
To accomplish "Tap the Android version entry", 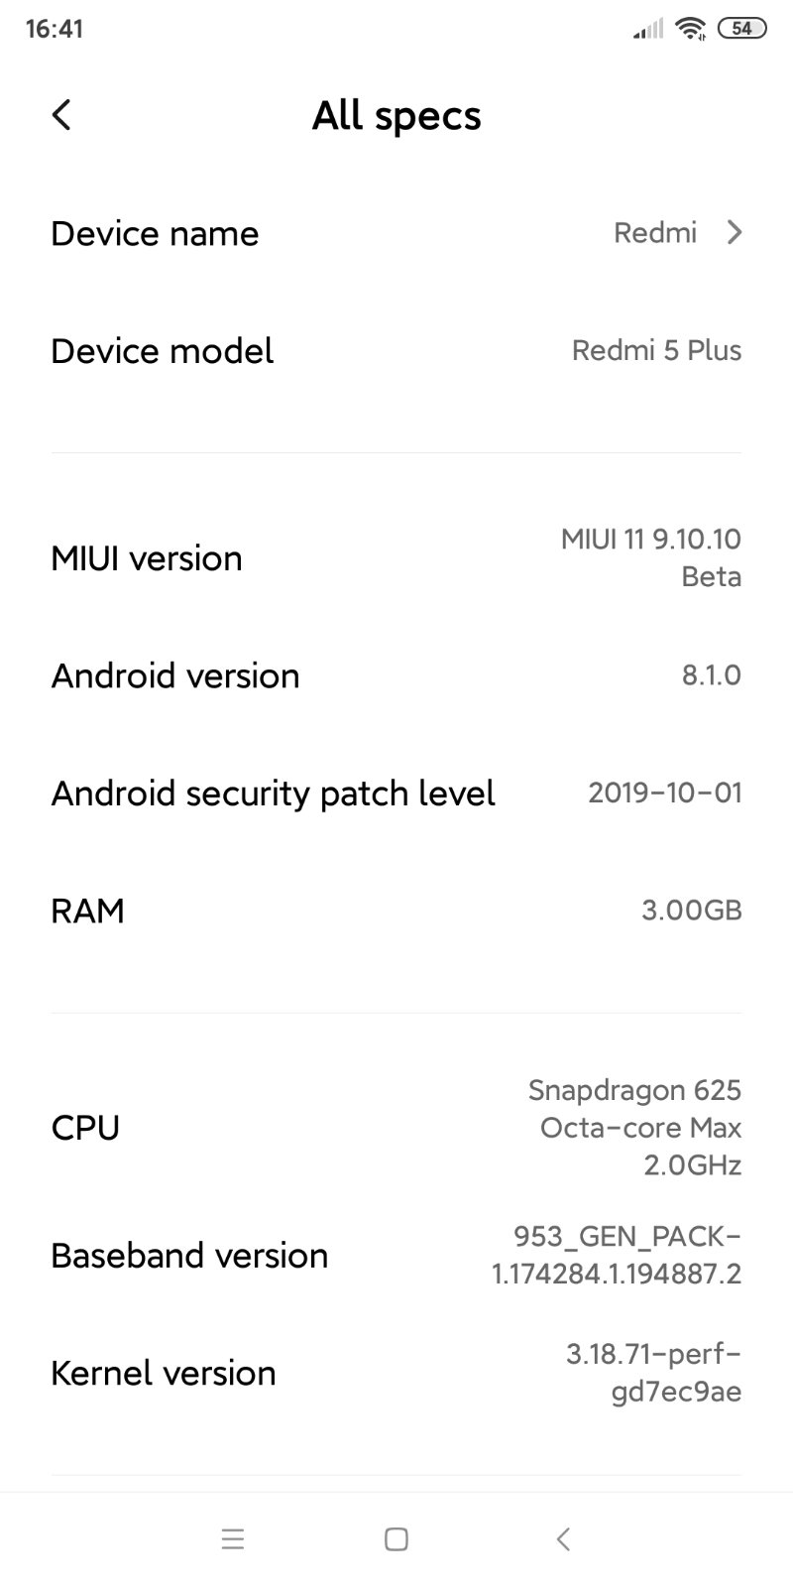I will click(x=396, y=675).
